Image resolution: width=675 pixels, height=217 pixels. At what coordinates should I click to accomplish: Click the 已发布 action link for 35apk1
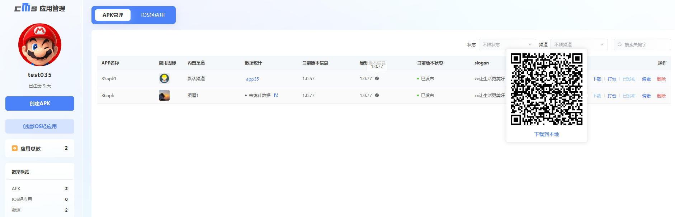(629, 79)
